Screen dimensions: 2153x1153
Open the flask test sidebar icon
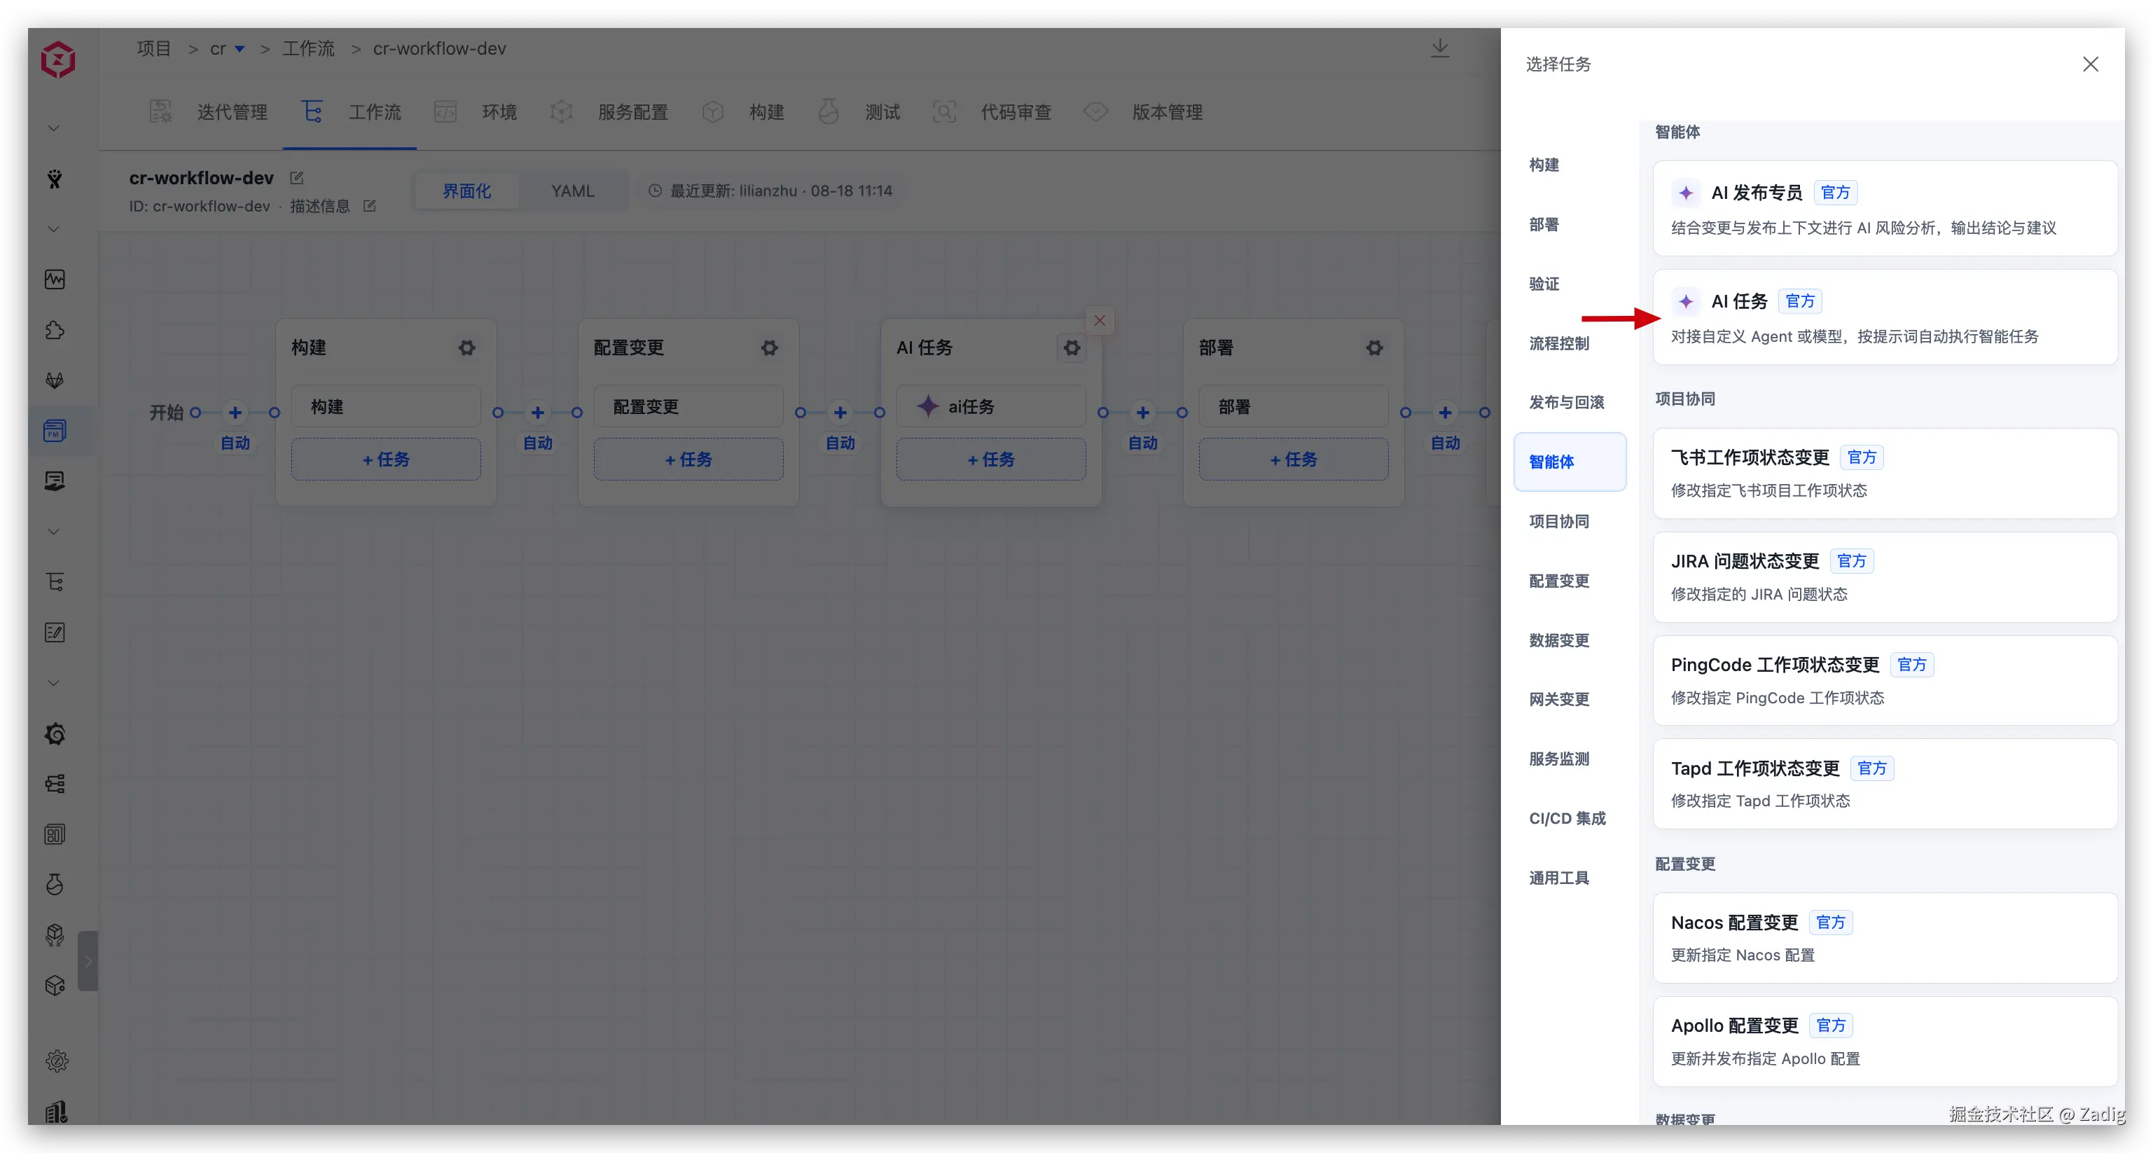pyautogui.click(x=55, y=885)
